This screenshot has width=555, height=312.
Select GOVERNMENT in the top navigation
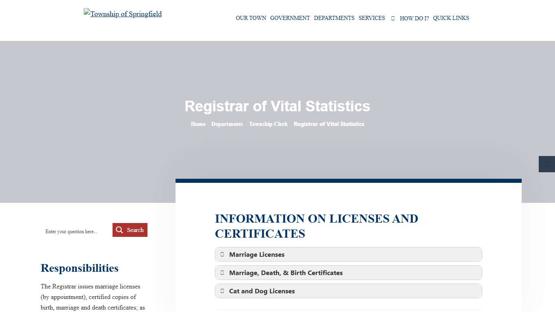[290, 18]
